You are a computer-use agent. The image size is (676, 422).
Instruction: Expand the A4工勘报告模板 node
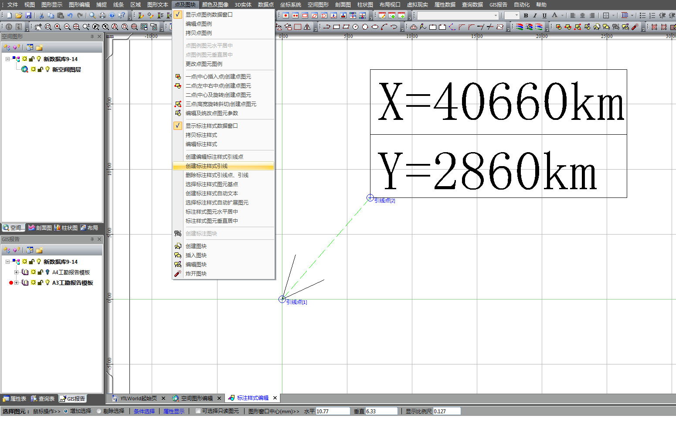16,272
